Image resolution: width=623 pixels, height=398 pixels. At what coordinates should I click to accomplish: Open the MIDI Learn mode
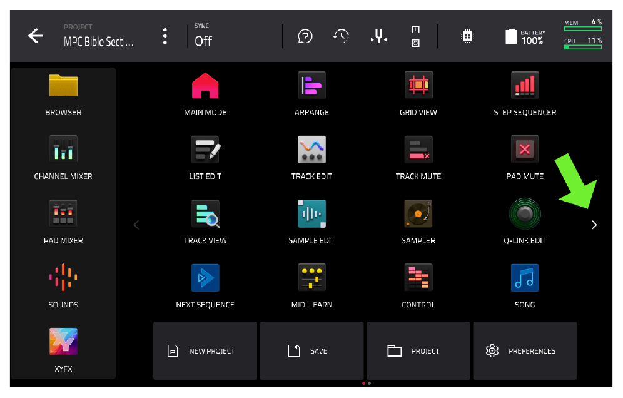pos(311,277)
